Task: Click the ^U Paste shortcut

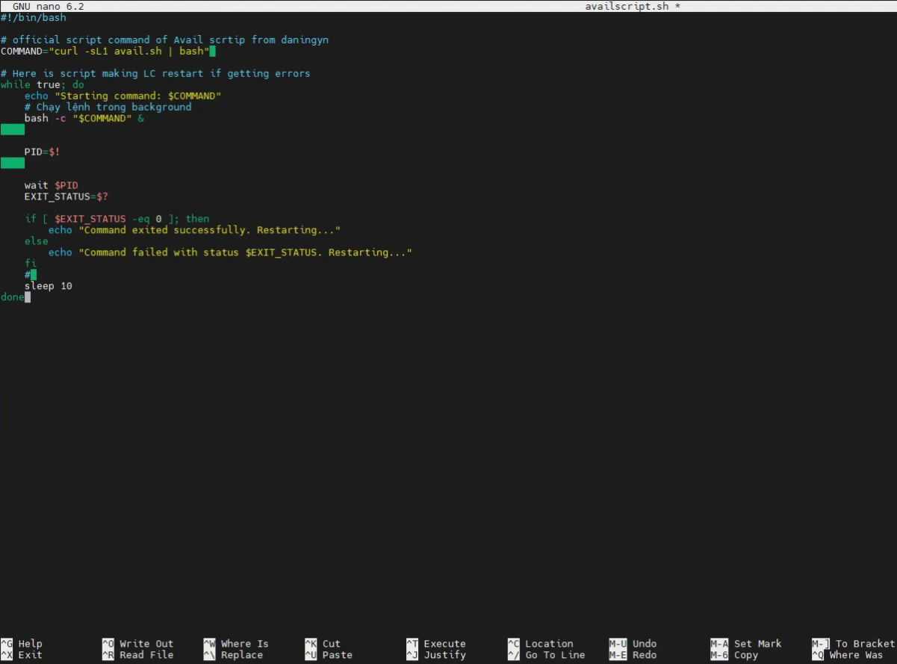Action: (329, 655)
